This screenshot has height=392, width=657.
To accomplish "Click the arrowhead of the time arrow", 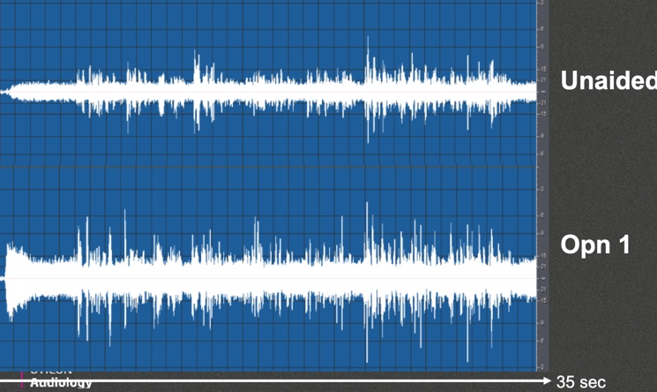I will pyautogui.click(x=547, y=381).
